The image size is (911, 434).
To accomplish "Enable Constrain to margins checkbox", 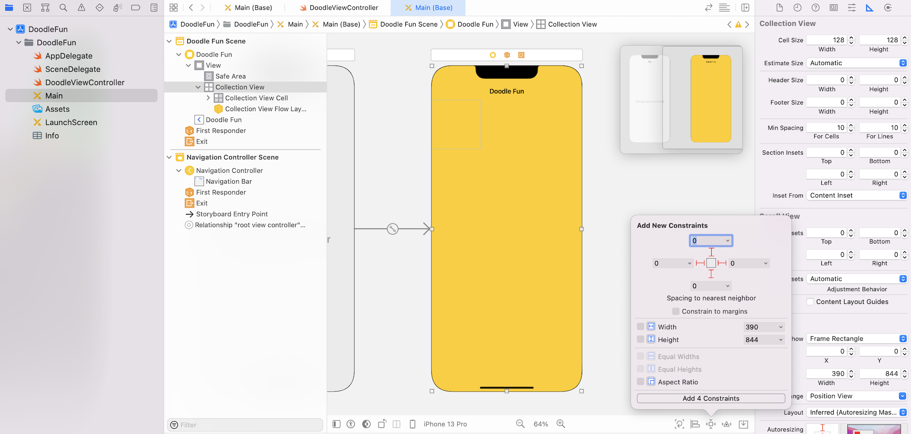I will coord(676,311).
